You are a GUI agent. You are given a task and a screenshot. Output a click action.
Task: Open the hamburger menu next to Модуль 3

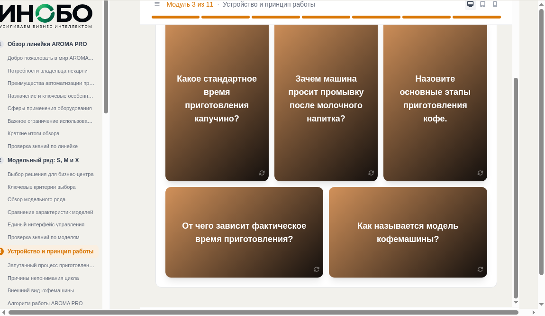point(157,4)
